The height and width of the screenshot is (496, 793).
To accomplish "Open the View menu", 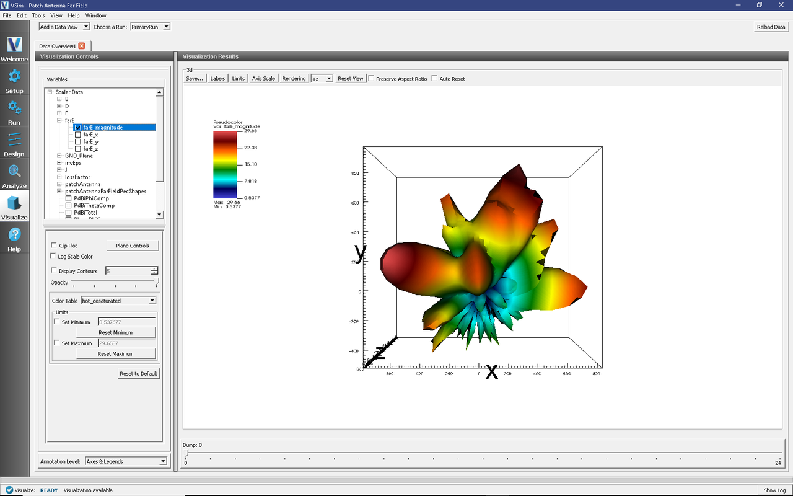I will (56, 15).
